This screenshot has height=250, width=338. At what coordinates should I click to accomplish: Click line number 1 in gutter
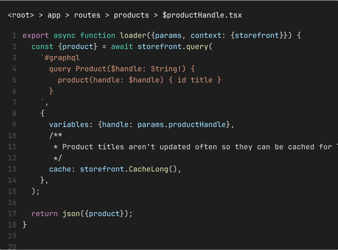(x=14, y=36)
